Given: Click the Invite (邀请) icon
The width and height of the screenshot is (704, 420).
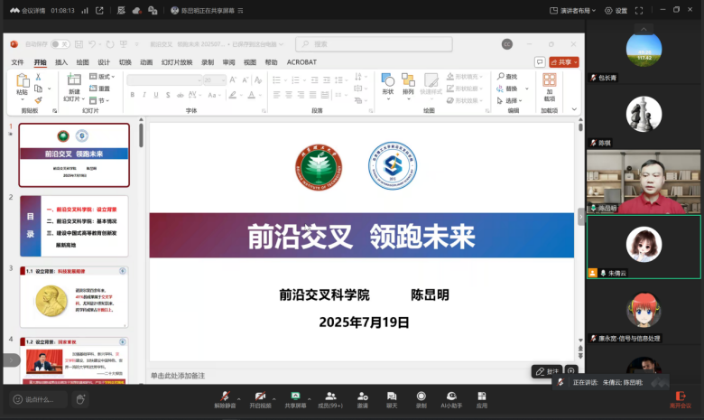Looking at the screenshot, I should coord(362,399).
